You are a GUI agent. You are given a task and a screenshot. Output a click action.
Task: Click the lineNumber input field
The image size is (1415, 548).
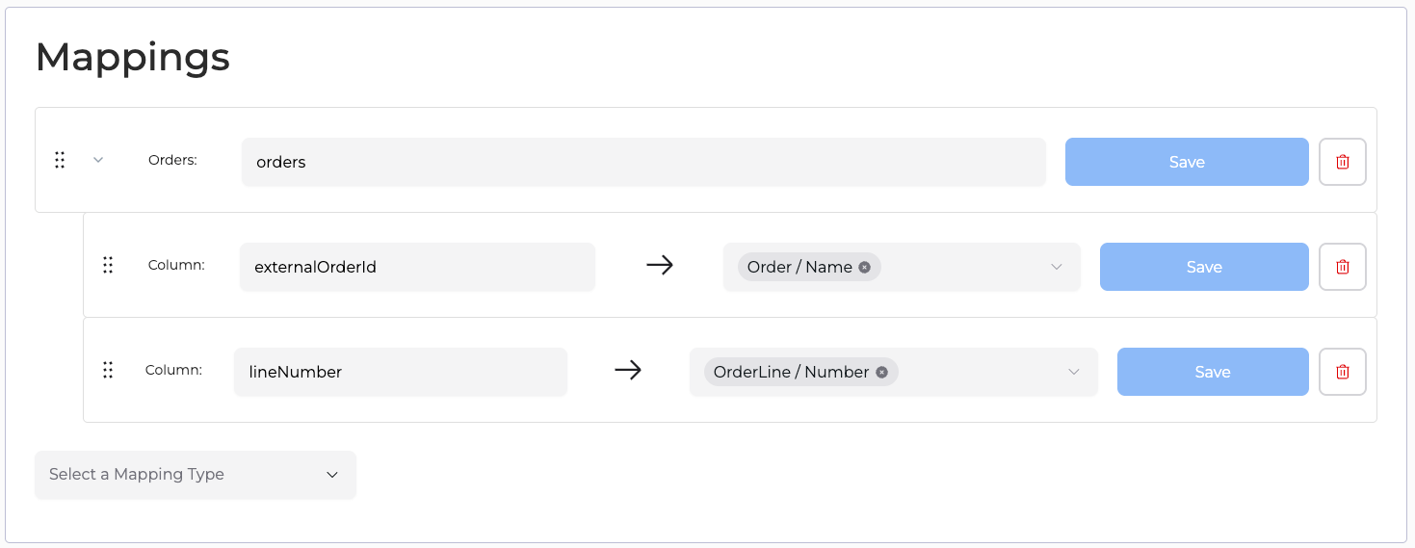[x=401, y=372]
